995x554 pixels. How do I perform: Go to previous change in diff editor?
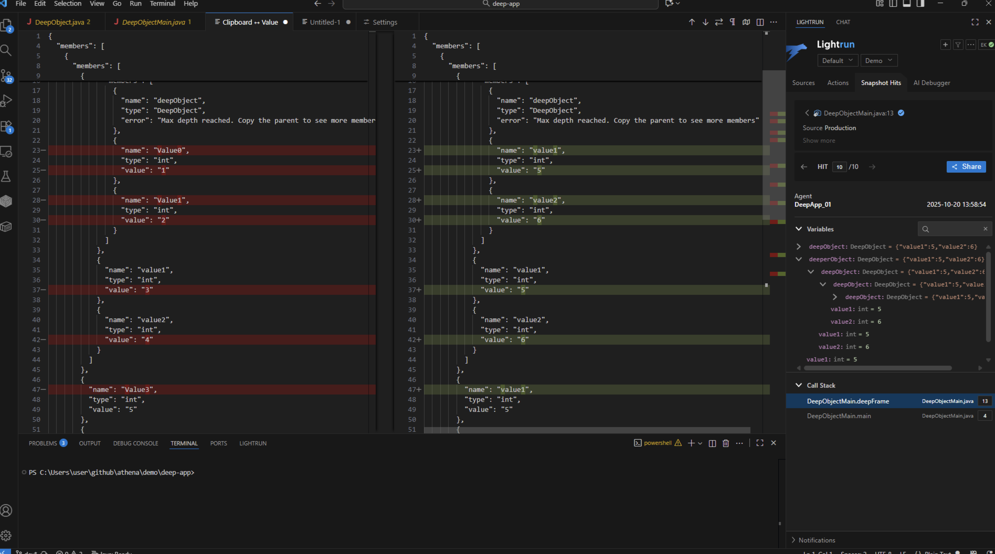(x=691, y=22)
